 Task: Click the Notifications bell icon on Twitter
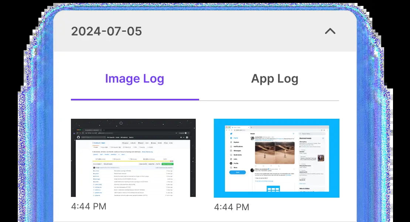click(x=231, y=146)
